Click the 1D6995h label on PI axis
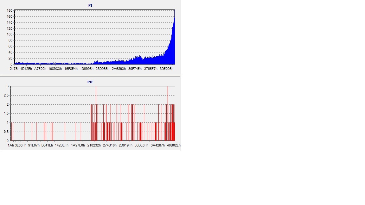The height and width of the screenshot is (205, 365). click(86, 69)
